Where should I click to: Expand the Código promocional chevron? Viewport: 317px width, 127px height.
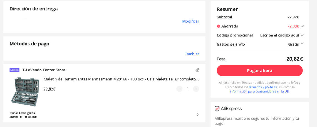[302, 35]
